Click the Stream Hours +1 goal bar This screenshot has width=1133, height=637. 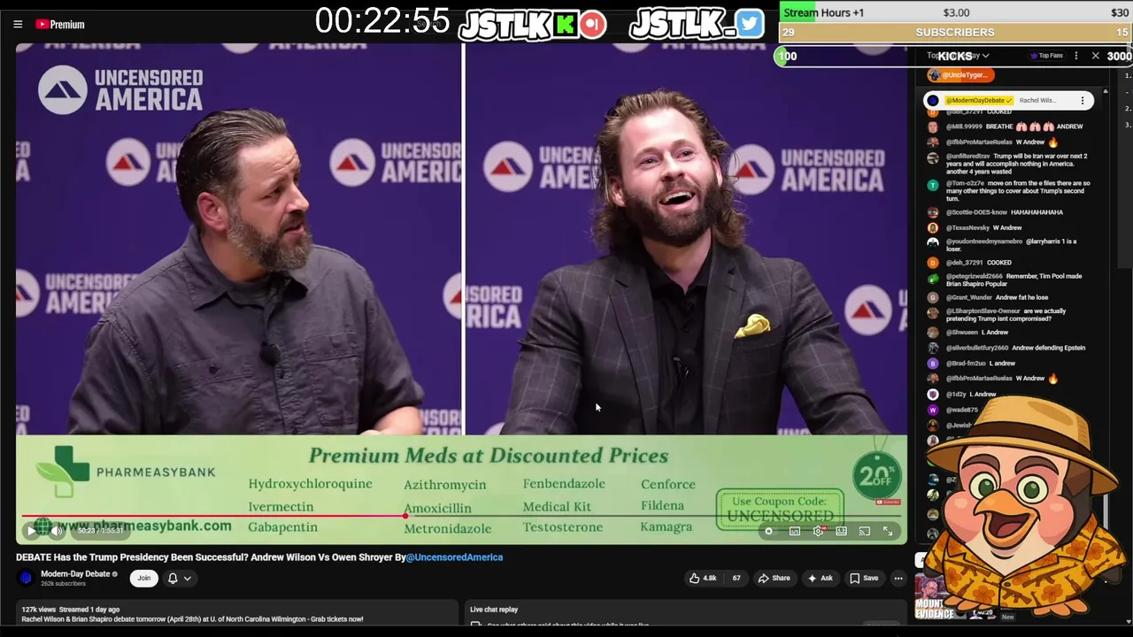[955, 12]
